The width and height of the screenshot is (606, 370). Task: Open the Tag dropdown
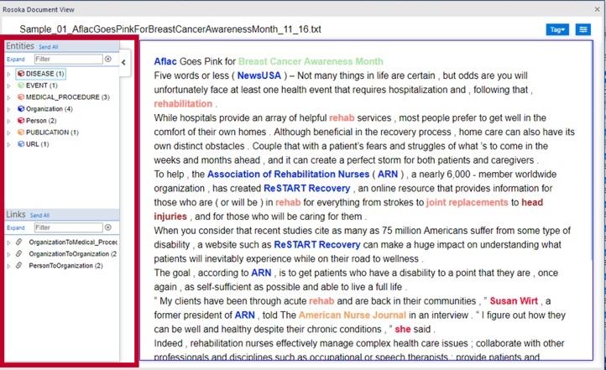(556, 29)
